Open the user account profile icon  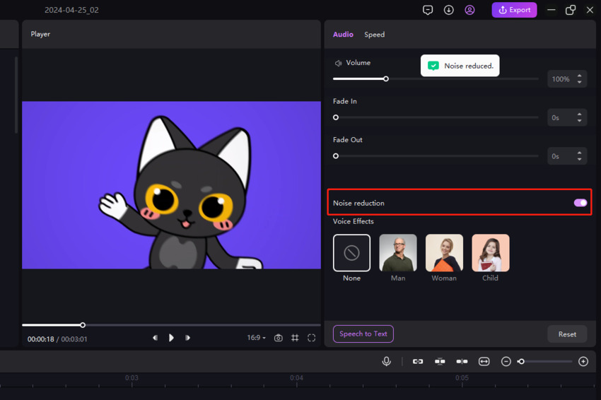coord(469,10)
